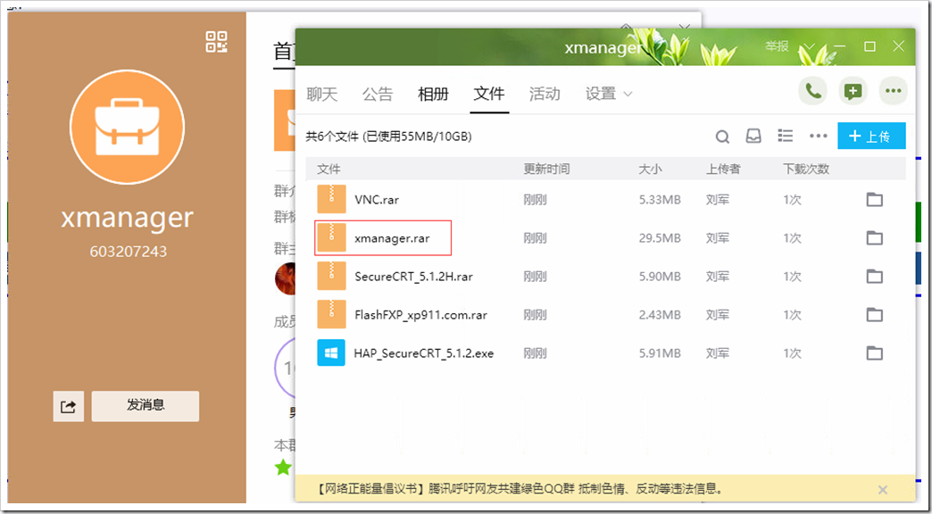Image resolution: width=932 pixels, height=514 pixels.
Task: Expand the title bar dropdown arrow
Action: (x=809, y=46)
